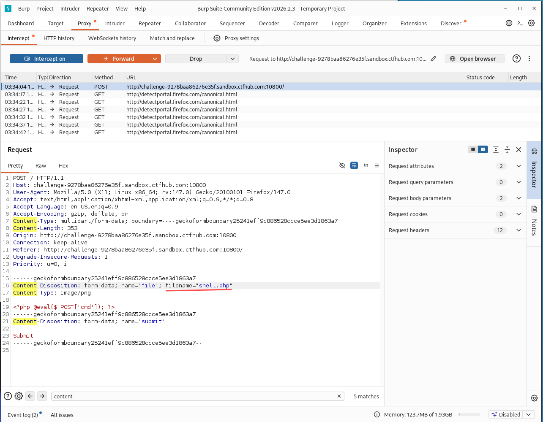This screenshot has height=422, width=543.
Task: Click the memory usage progress bar
Action: click(x=469, y=414)
